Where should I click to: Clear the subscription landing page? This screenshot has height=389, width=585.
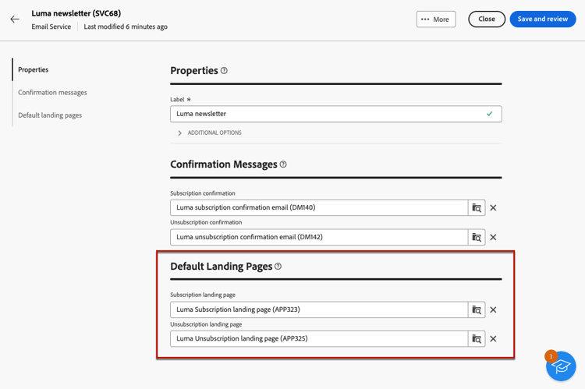click(493, 309)
